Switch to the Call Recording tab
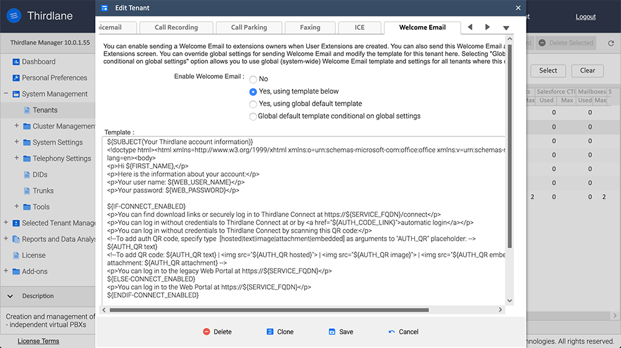621x348 pixels. pos(176,28)
